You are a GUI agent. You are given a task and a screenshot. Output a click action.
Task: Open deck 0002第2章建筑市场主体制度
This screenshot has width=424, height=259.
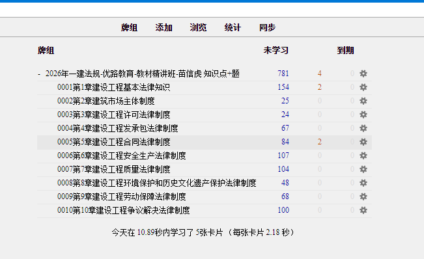tap(106, 101)
